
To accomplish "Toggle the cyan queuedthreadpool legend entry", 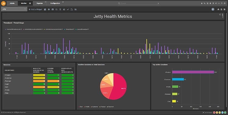I will click(82, 29).
